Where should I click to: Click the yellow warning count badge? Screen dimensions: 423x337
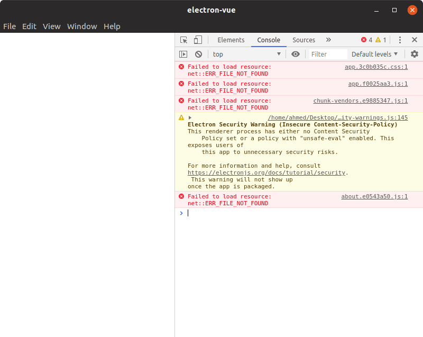[x=381, y=40]
